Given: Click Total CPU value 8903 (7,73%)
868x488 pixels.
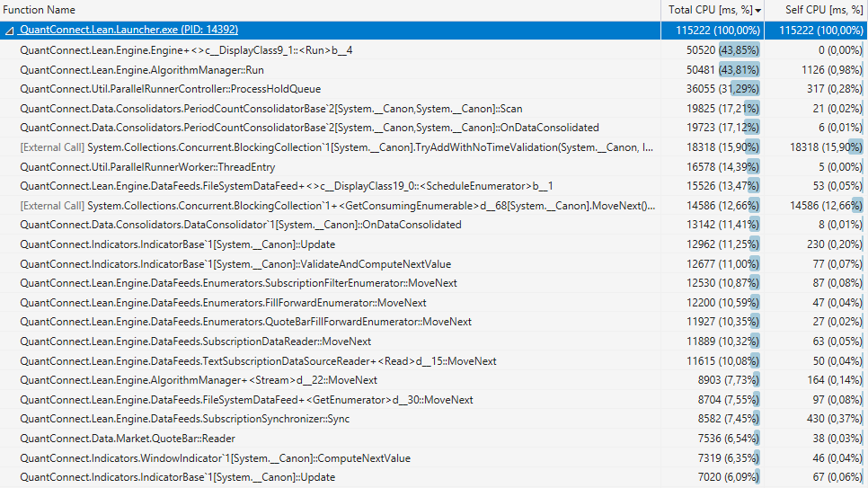Looking at the screenshot, I should (x=729, y=380).
